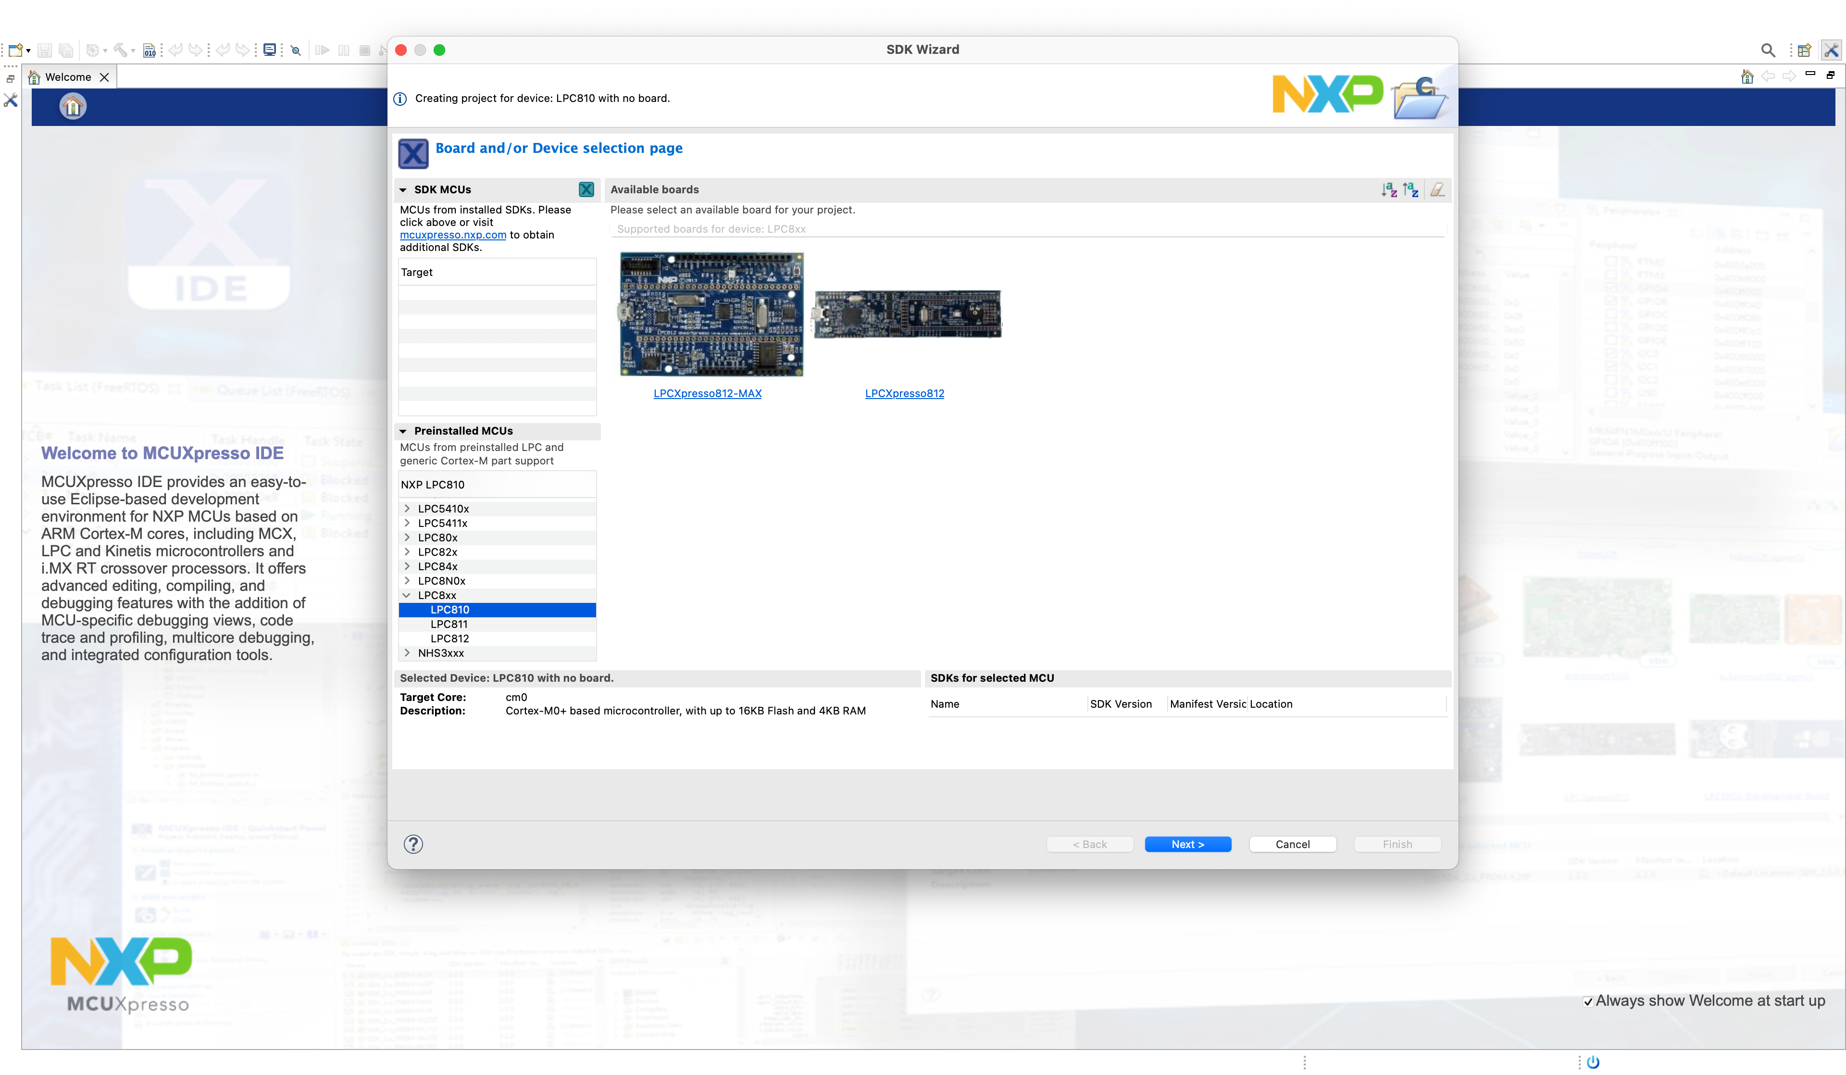Toggle Always show Welcome at start up
Image resolution: width=1846 pixels, height=1075 pixels.
1587,1002
